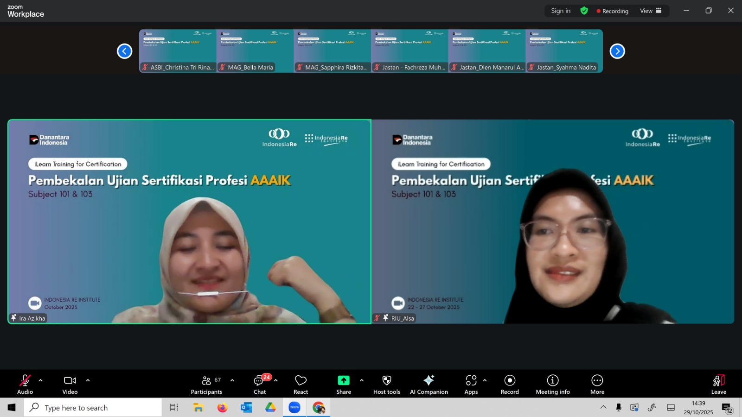Unmute the microphone with Audio button
This screenshot has width=742, height=417.
(25, 385)
